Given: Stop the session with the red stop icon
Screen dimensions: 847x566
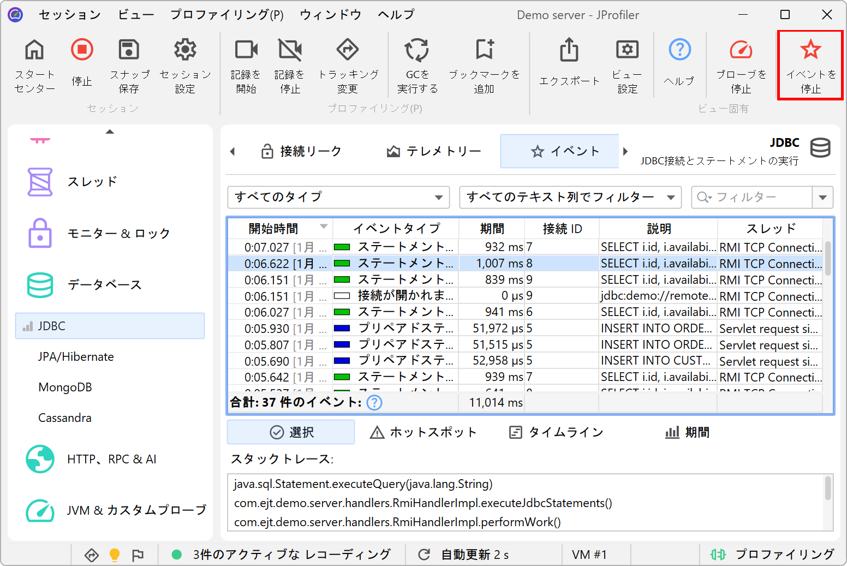Looking at the screenshot, I should 82,50.
